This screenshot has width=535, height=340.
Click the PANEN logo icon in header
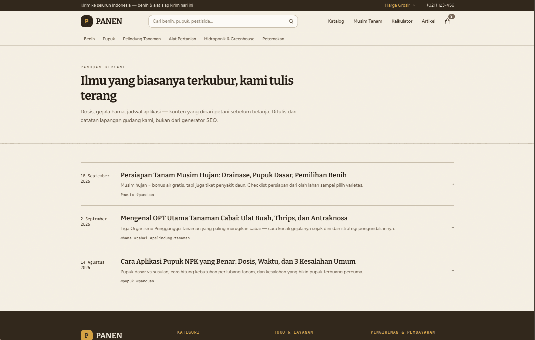[87, 21]
